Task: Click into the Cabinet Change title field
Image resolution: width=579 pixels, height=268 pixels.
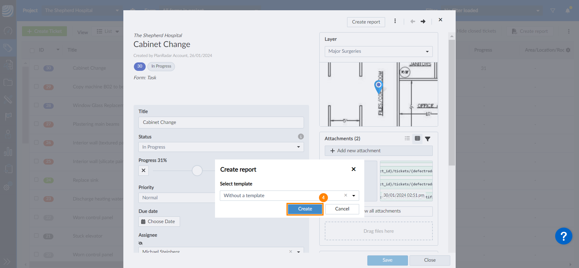Action: pyautogui.click(x=221, y=122)
